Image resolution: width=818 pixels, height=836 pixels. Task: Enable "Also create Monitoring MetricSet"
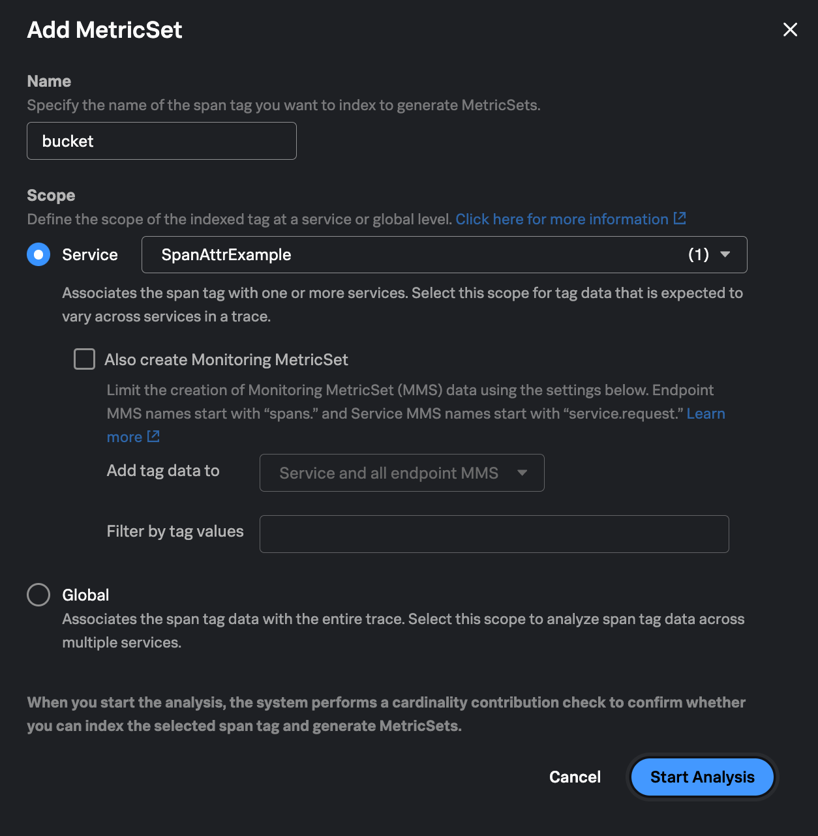tap(84, 359)
